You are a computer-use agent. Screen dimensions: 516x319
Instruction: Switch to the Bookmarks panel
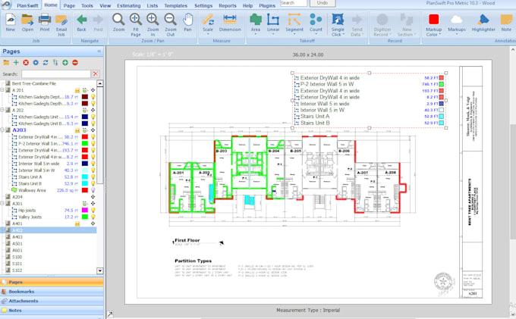[x=52, y=292]
